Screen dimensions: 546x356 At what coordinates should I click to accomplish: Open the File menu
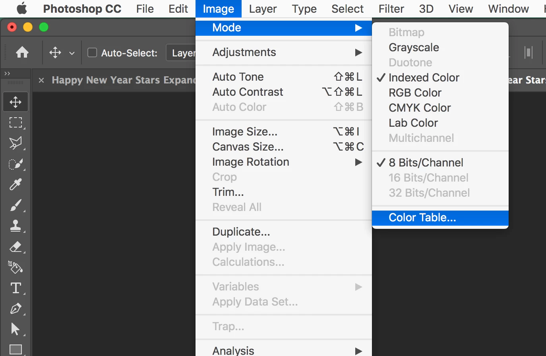point(145,9)
